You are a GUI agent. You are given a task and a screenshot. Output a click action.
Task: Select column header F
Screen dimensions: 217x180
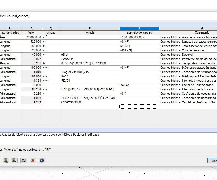coord(139,29)
